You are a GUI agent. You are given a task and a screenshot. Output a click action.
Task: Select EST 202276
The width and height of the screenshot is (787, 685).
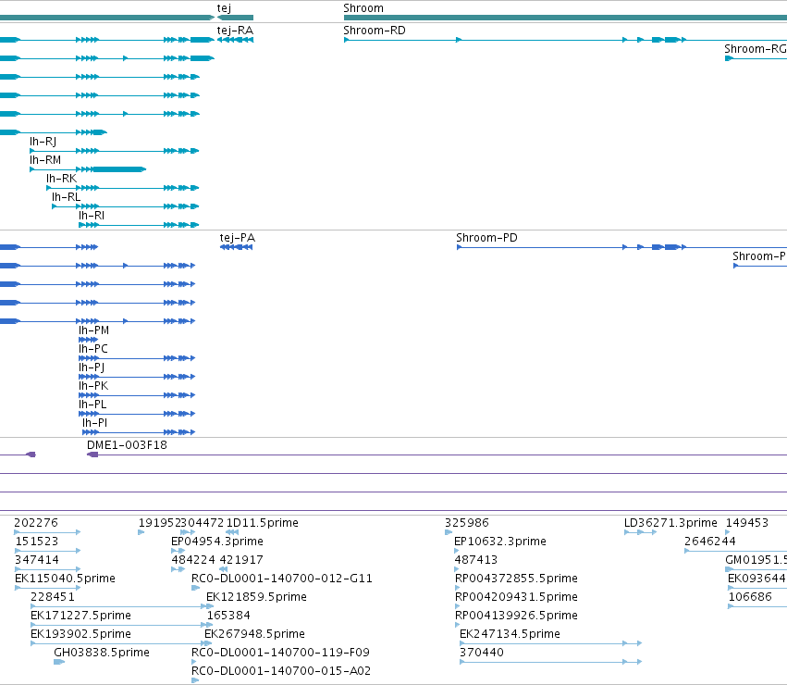click(x=36, y=523)
